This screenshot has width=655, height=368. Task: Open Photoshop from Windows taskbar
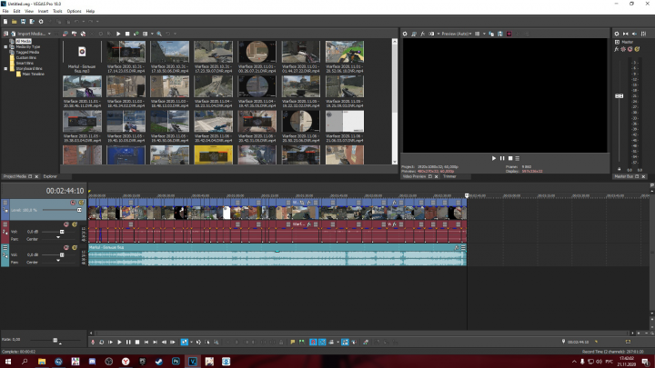tap(176, 362)
